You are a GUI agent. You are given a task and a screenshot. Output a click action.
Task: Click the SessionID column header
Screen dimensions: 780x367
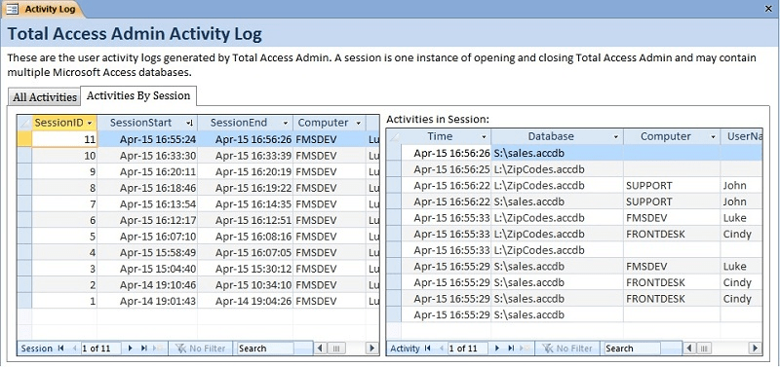64,124
